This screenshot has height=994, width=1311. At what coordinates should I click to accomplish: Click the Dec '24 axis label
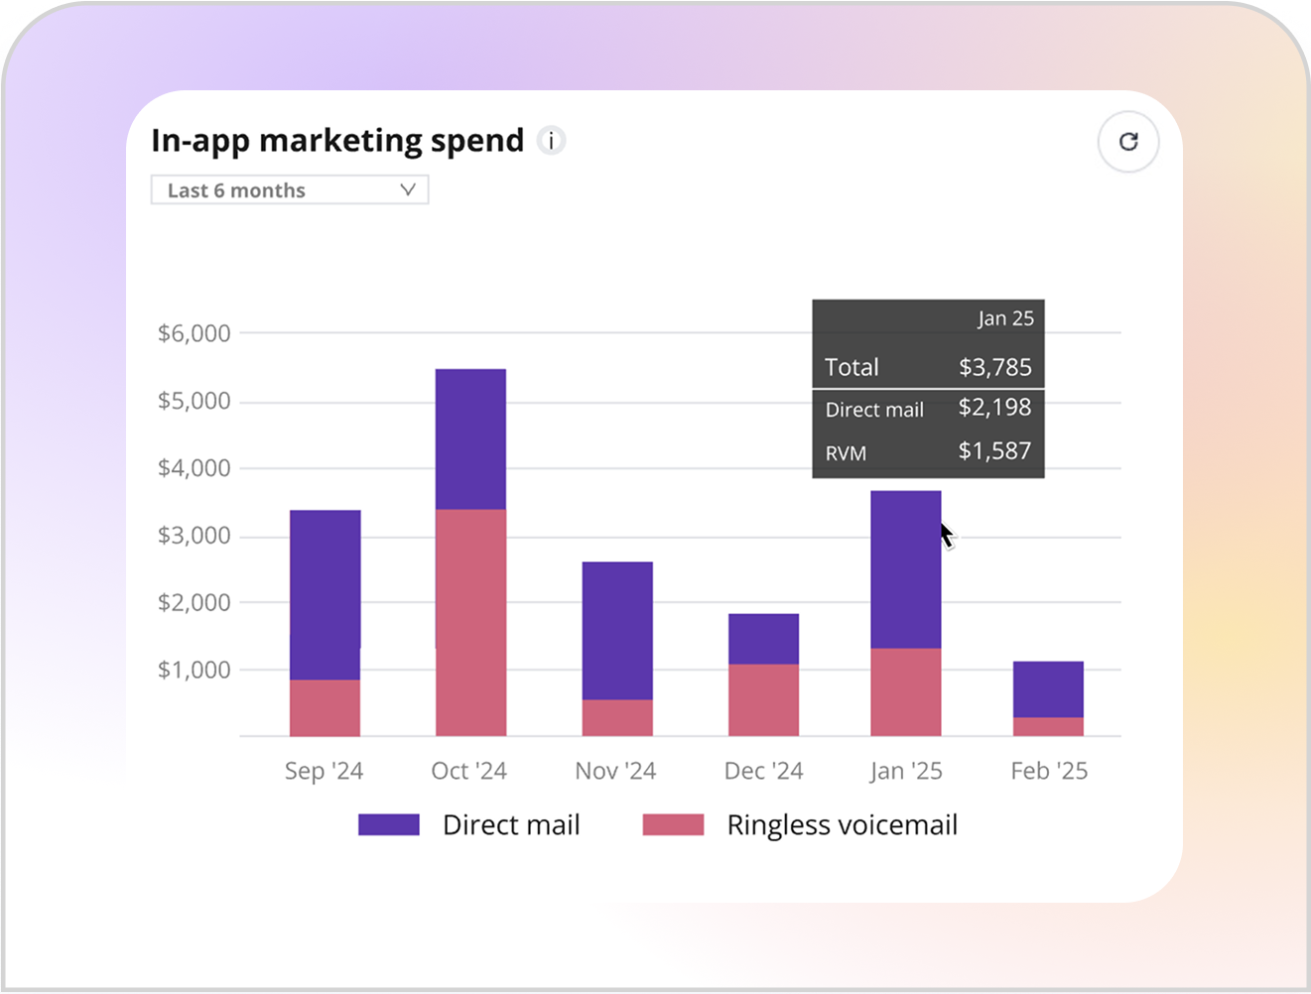click(x=763, y=771)
